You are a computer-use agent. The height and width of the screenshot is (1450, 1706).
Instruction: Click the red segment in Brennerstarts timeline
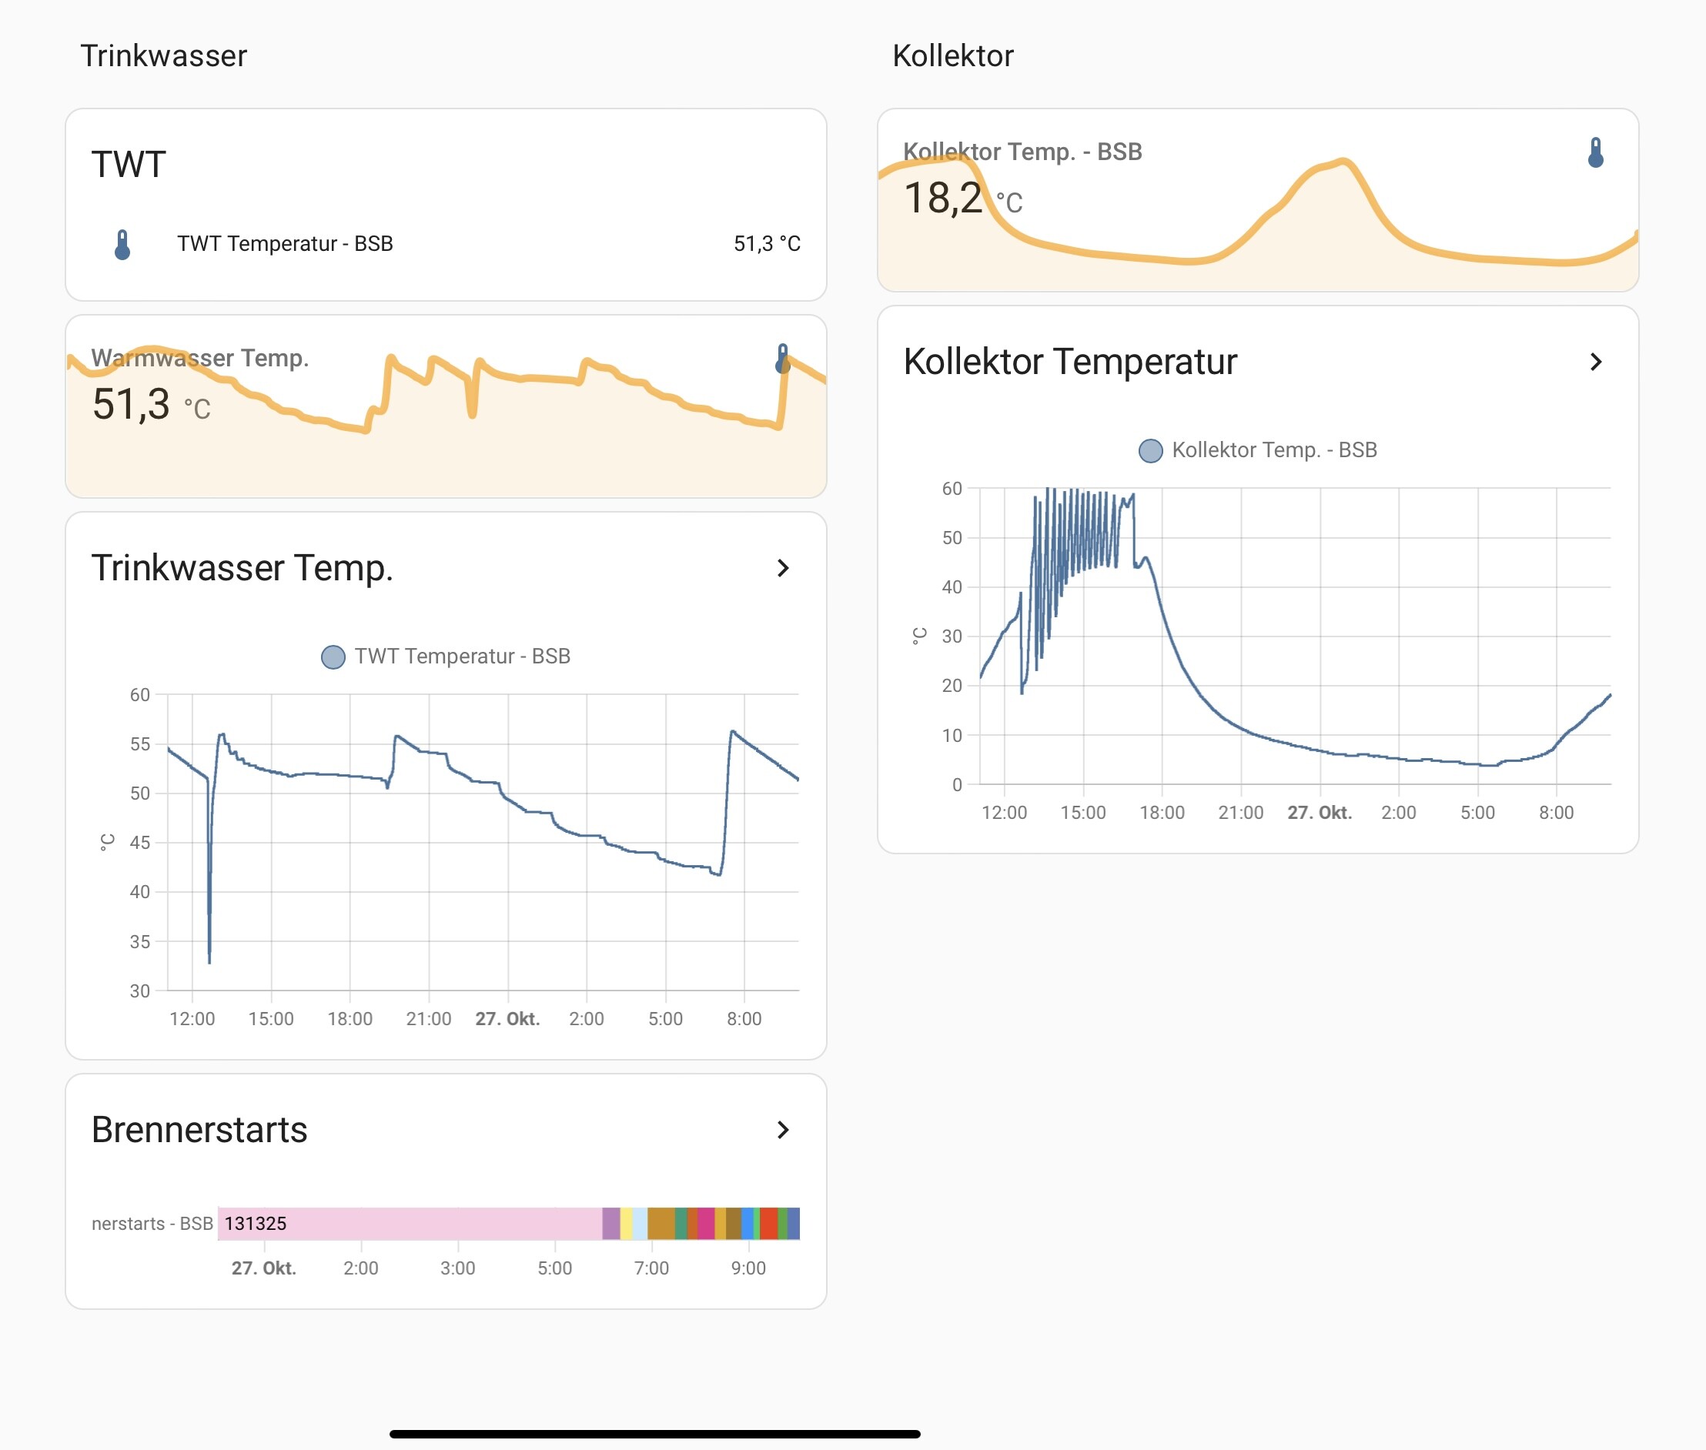[769, 1223]
